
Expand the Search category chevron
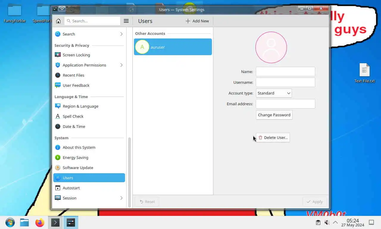tap(121, 34)
